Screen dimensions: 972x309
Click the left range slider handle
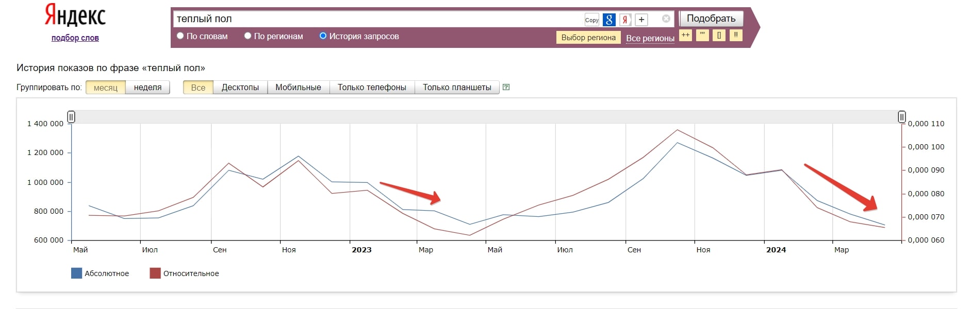[x=71, y=117]
